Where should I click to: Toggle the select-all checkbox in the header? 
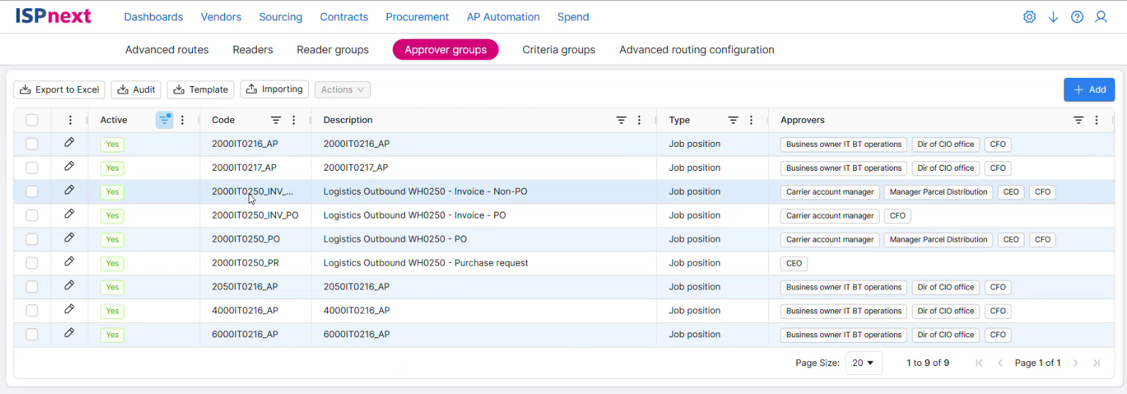32,120
